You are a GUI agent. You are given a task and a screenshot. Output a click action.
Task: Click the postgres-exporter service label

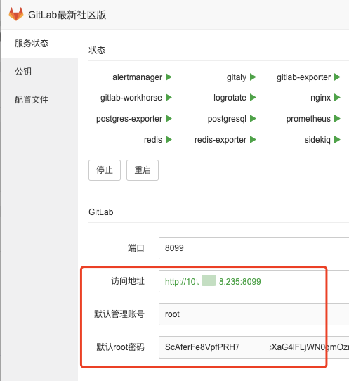129,119
